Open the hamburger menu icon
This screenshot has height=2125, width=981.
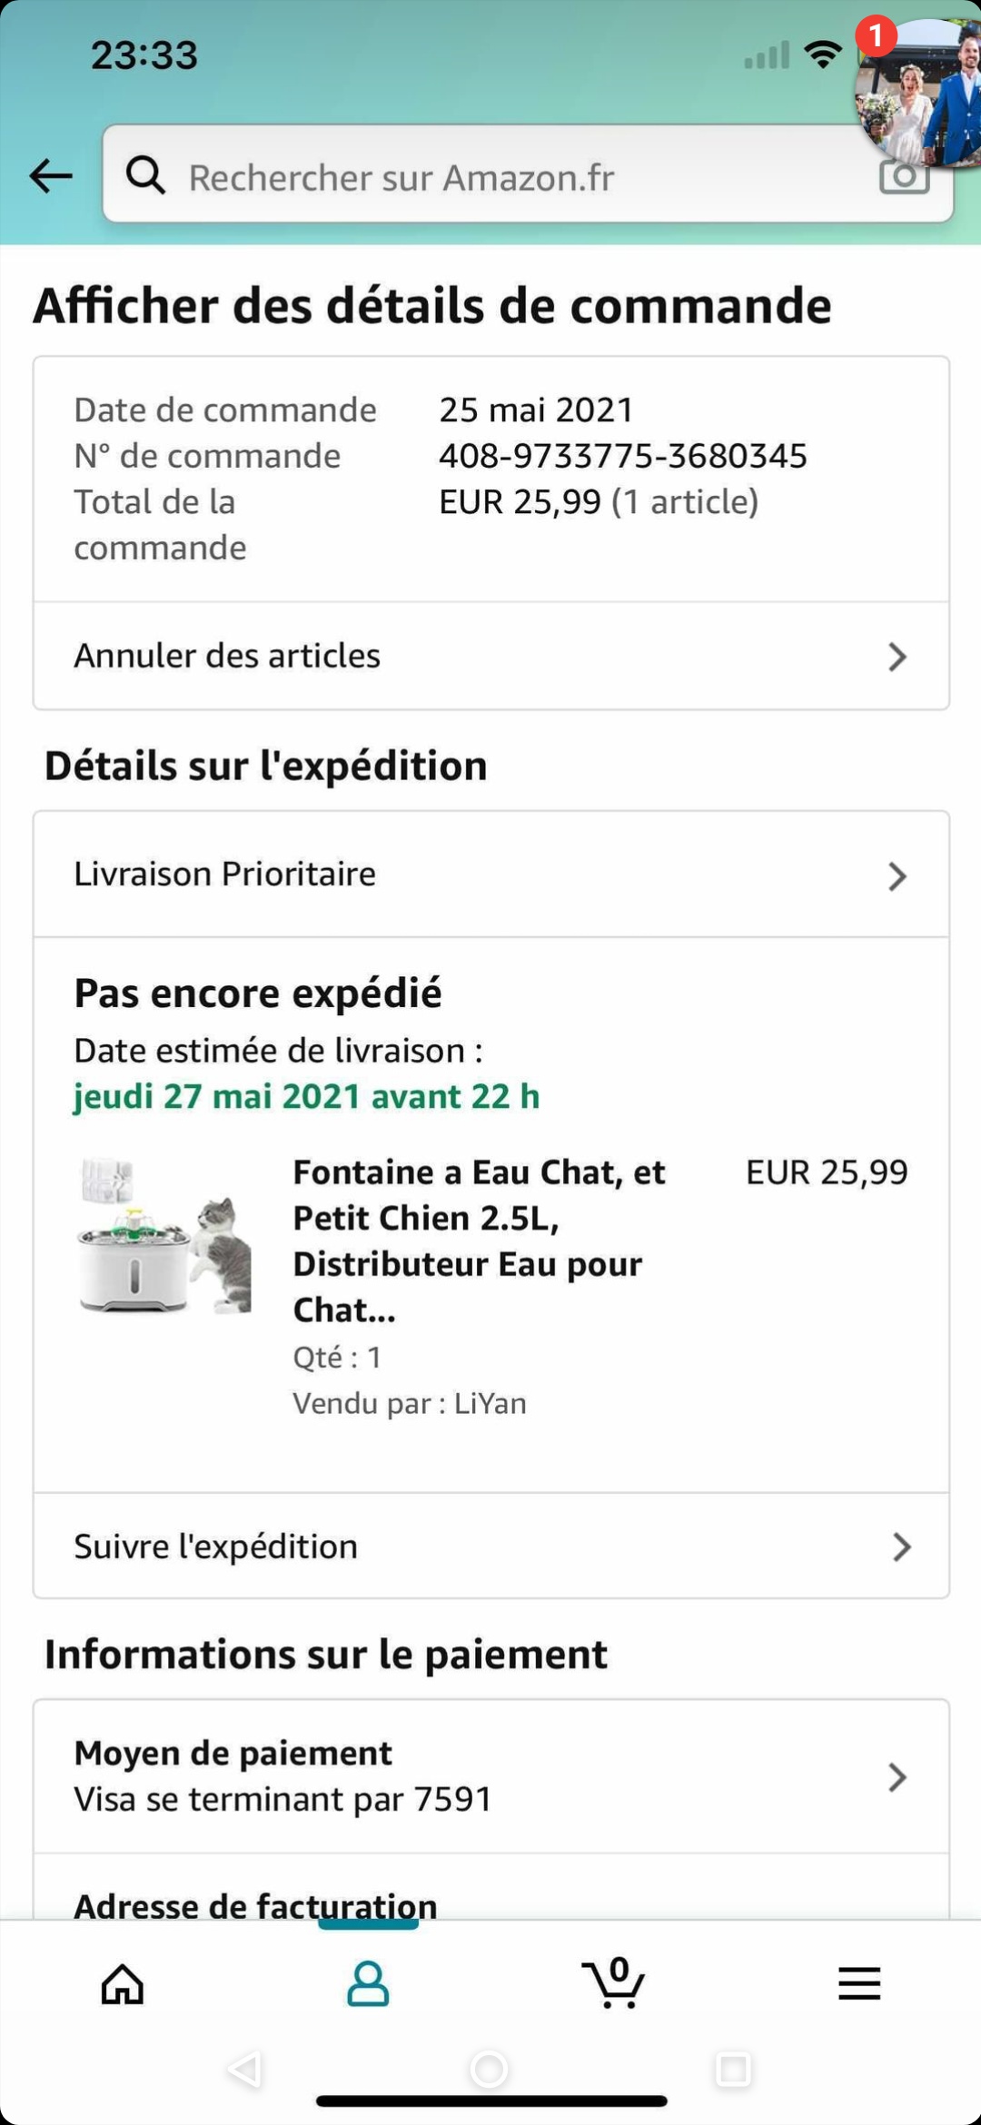click(x=858, y=1982)
